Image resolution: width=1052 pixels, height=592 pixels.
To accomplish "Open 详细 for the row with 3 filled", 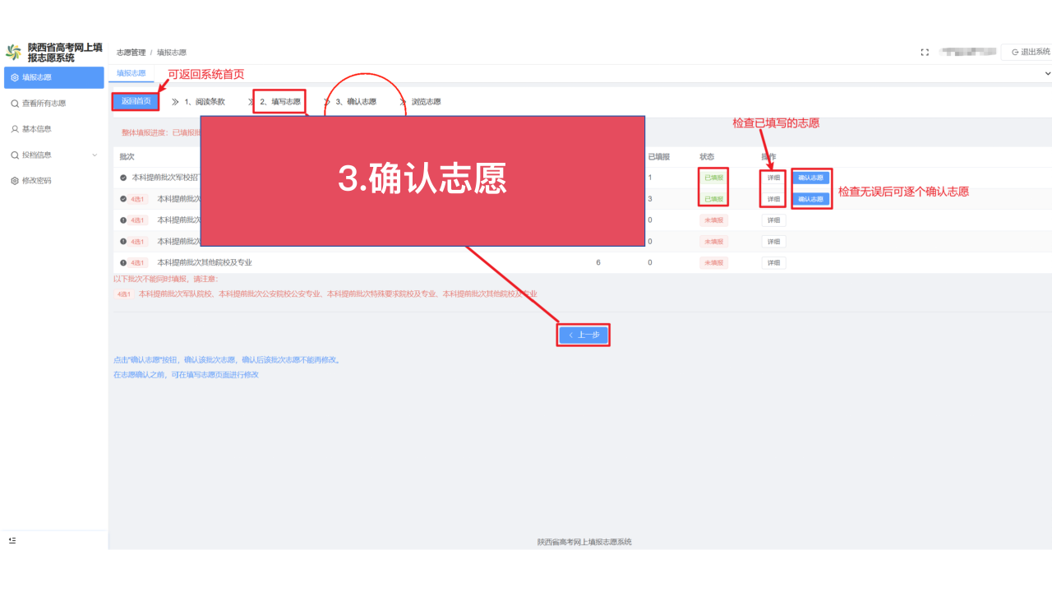I will 773,199.
